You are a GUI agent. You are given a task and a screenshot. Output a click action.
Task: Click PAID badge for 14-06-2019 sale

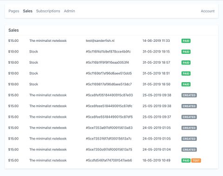click(186, 41)
